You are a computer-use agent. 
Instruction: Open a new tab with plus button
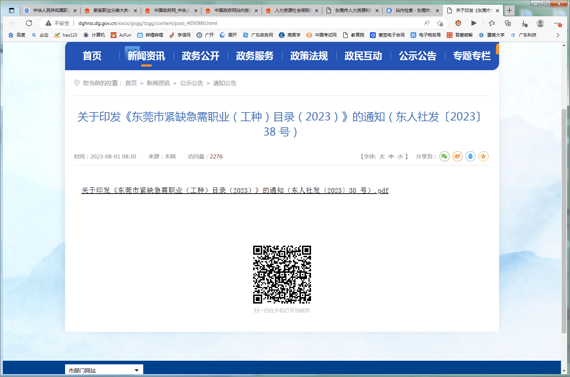(x=510, y=10)
